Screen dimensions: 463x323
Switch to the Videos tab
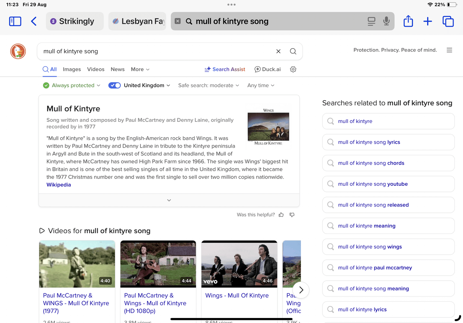96,69
